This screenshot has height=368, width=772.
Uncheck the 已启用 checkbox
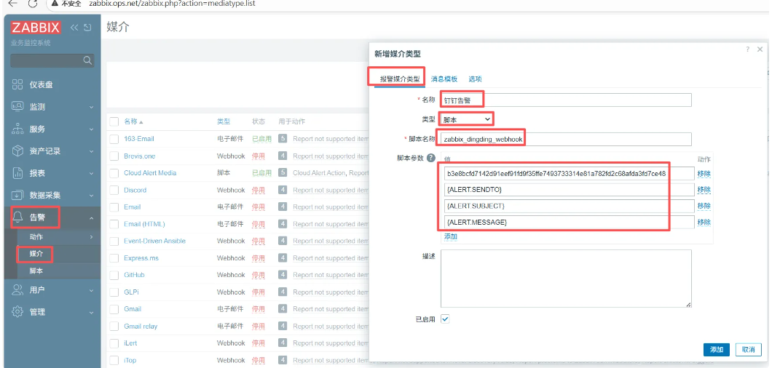coord(445,319)
